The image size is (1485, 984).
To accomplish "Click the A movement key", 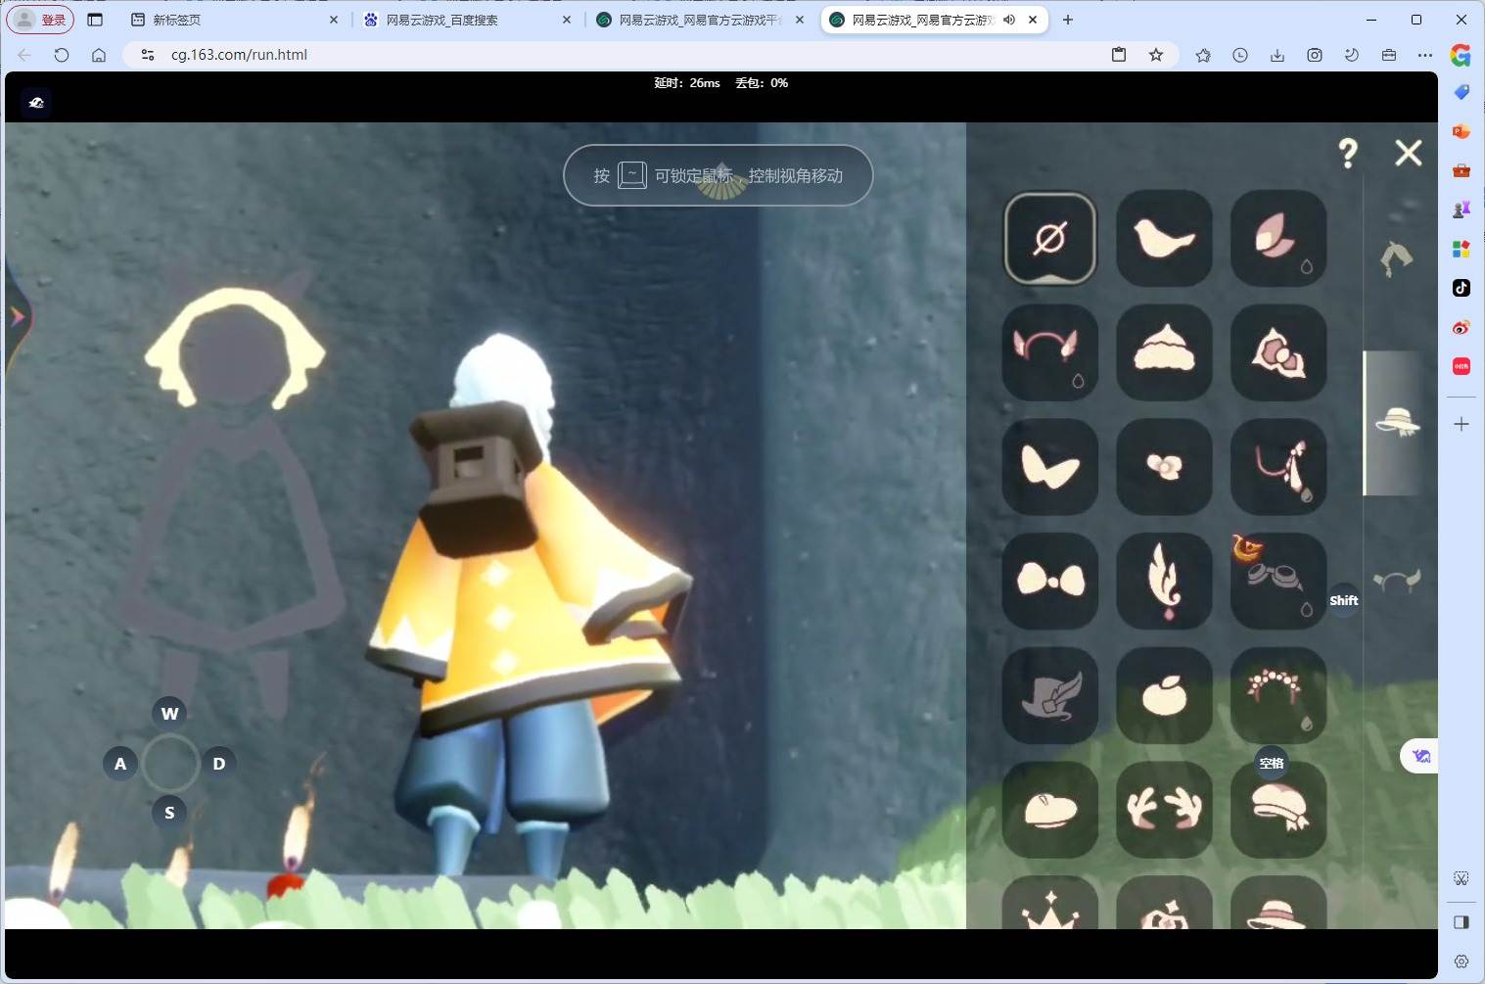I will [120, 764].
